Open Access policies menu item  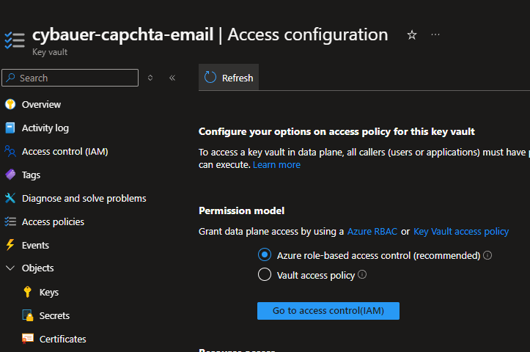click(53, 221)
